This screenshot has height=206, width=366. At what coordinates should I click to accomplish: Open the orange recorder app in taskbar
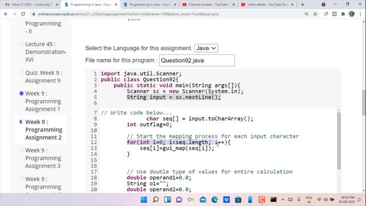click(x=262, y=200)
